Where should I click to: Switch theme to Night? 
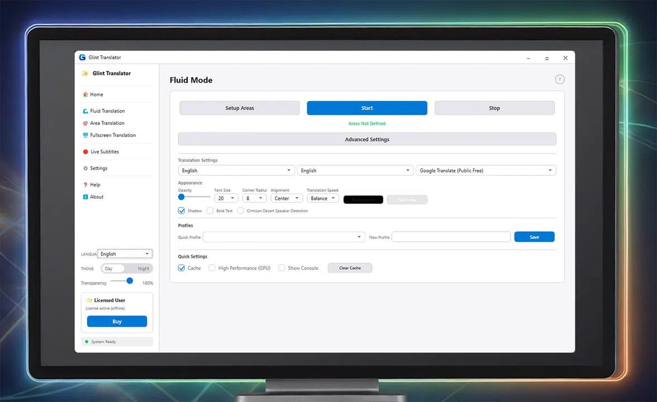tap(143, 269)
